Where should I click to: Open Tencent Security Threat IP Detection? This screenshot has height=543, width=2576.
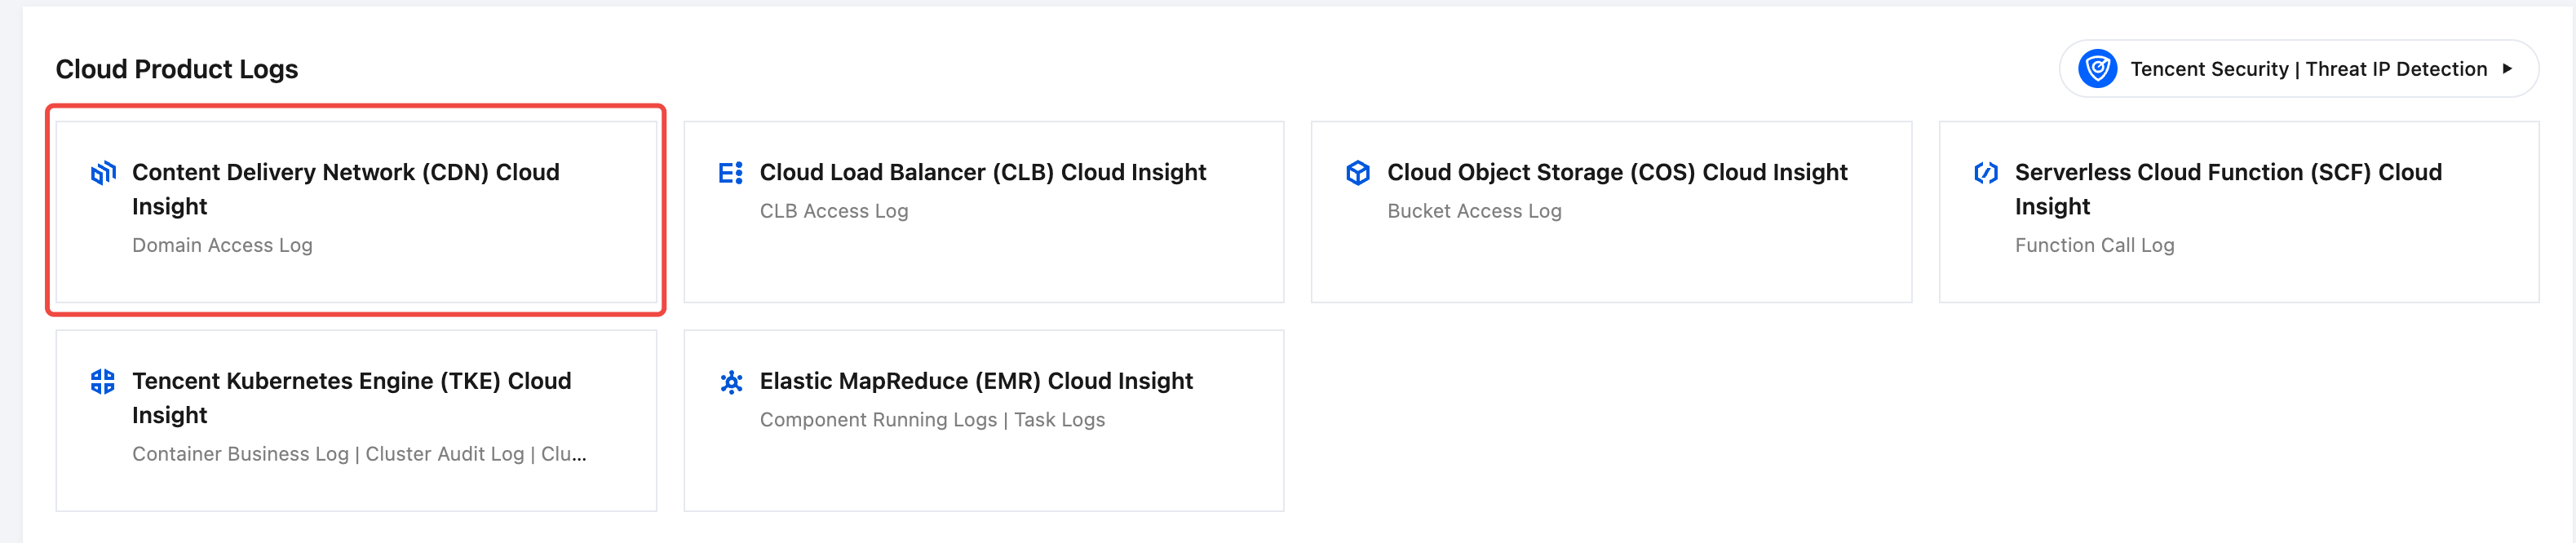tap(2308, 69)
